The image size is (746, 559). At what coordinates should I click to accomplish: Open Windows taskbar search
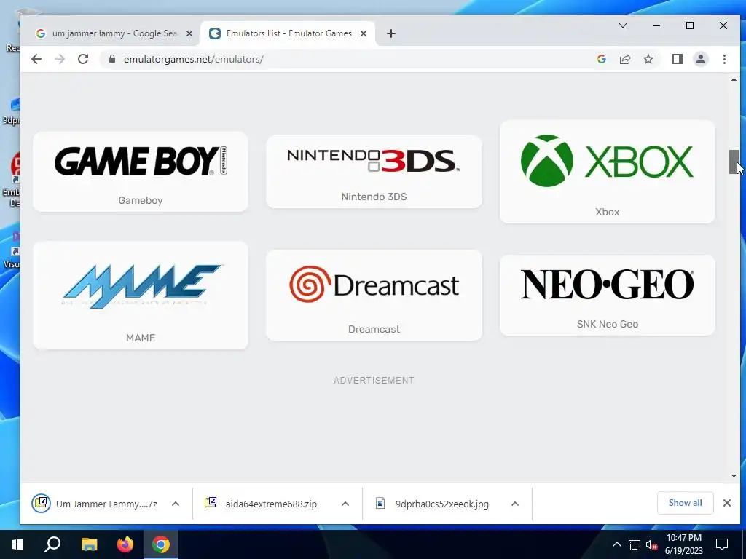52,544
